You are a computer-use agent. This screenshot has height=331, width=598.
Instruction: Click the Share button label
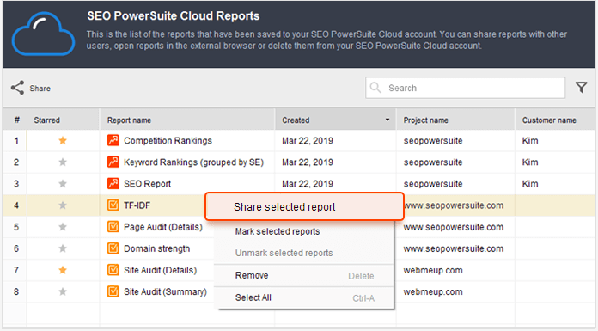pos(40,89)
